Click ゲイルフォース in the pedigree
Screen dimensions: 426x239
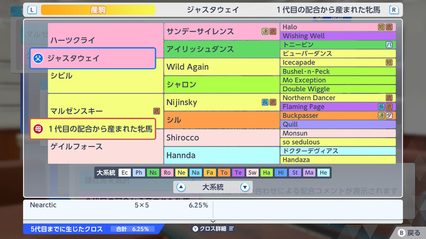[x=76, y=146]
